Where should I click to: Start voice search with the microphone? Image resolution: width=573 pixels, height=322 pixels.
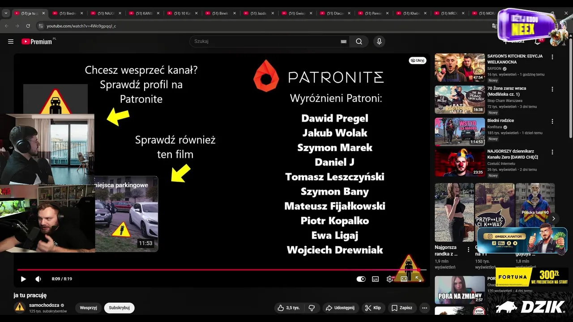pyautogui.click(x=379, y=42)
